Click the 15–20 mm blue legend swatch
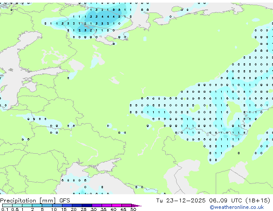273x211 pixels. pos(67,205)
